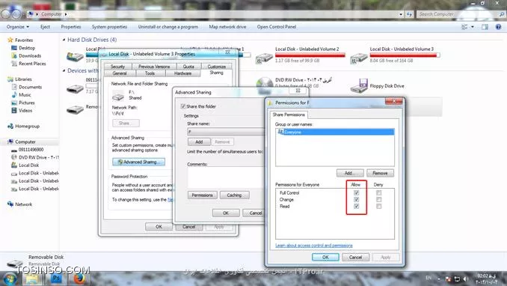
Task: Click Uninstall or change a program
Action: [168, 27]
